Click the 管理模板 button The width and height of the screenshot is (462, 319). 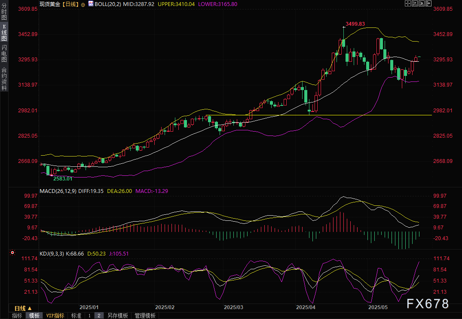click(145, 316)
